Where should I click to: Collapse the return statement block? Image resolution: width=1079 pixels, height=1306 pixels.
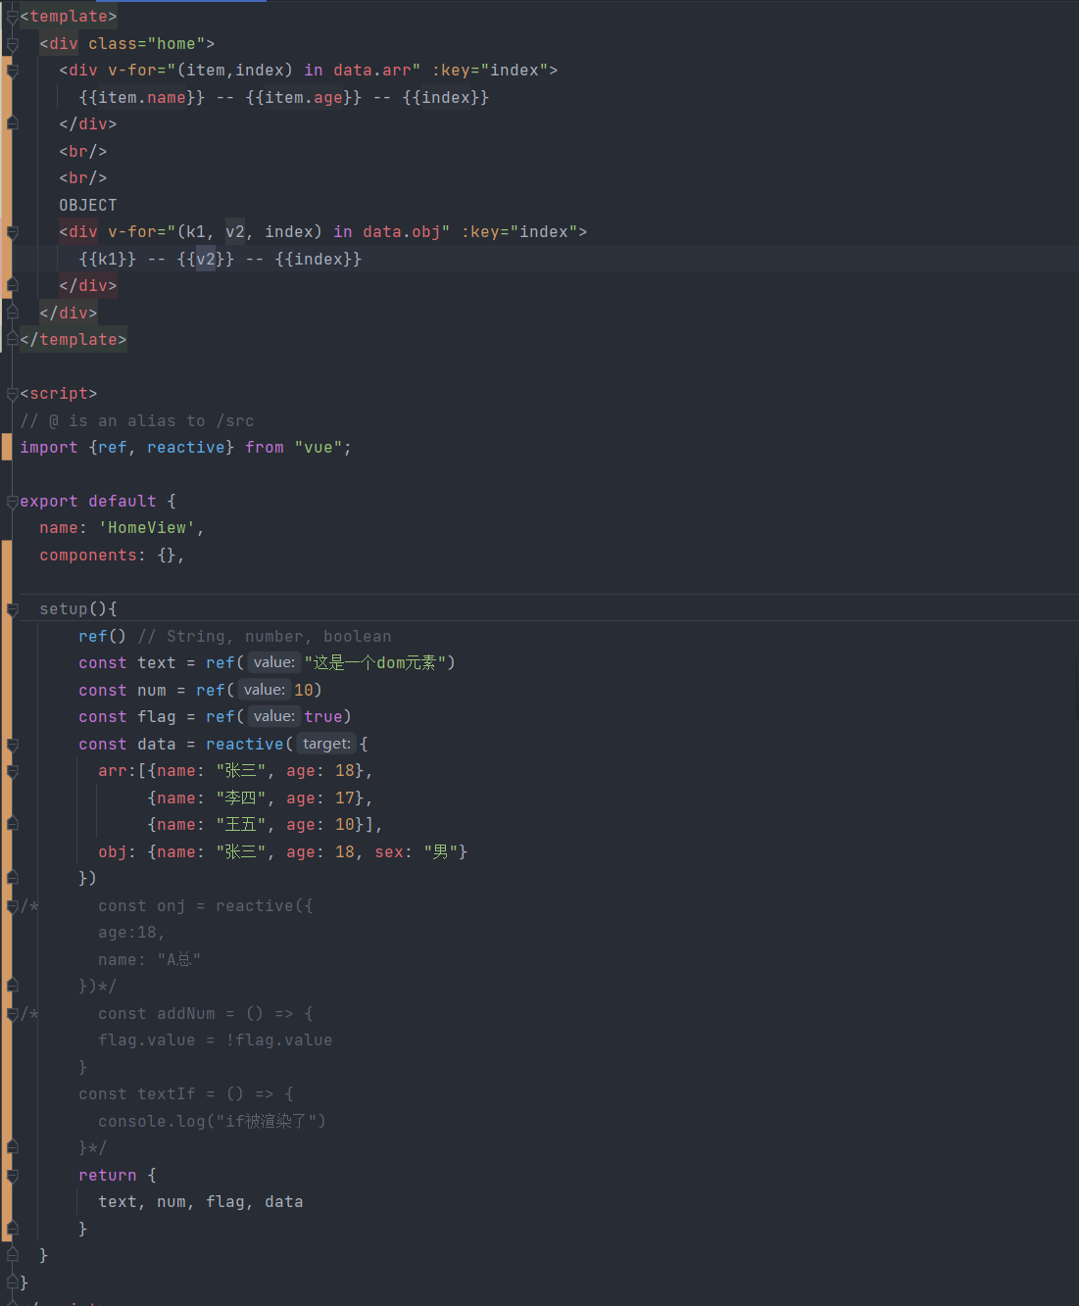pos(13,1176)
